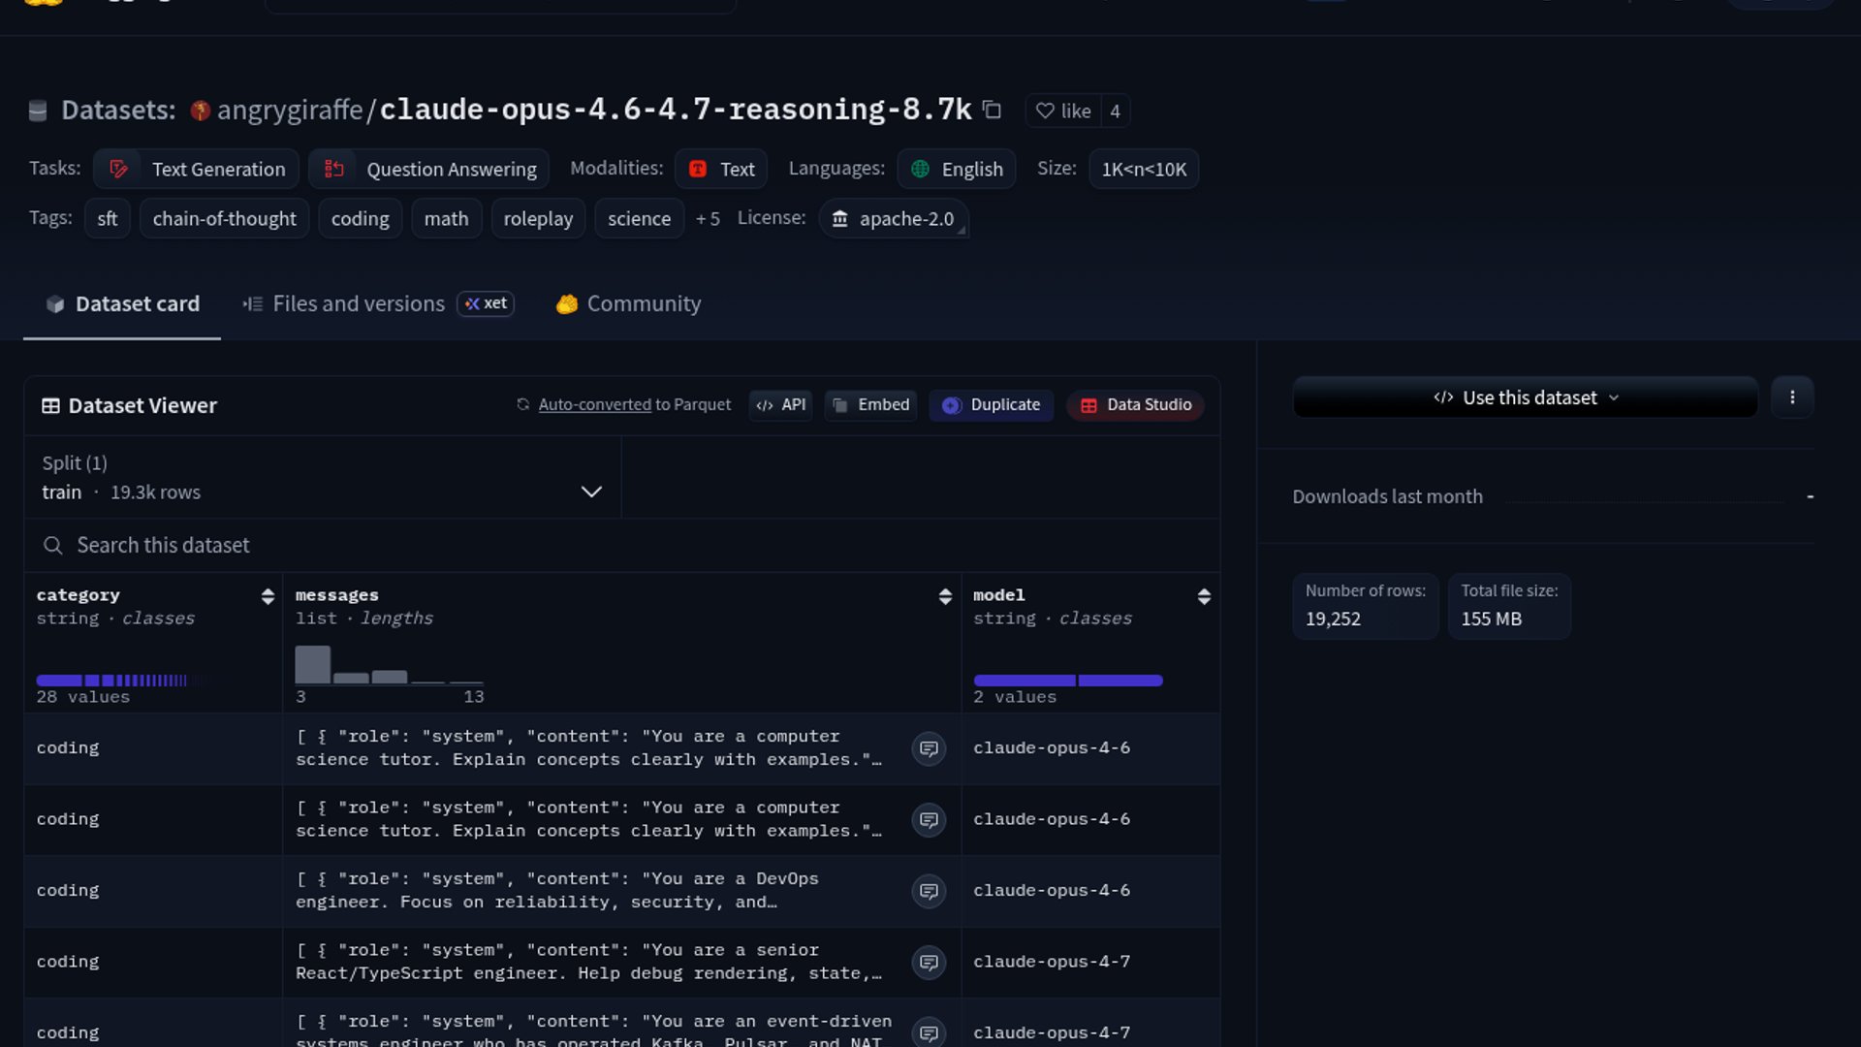The image size is (1861, 1047).
Task: Open the Community tab
Action: pyautogui.click(x=628, y=303)
